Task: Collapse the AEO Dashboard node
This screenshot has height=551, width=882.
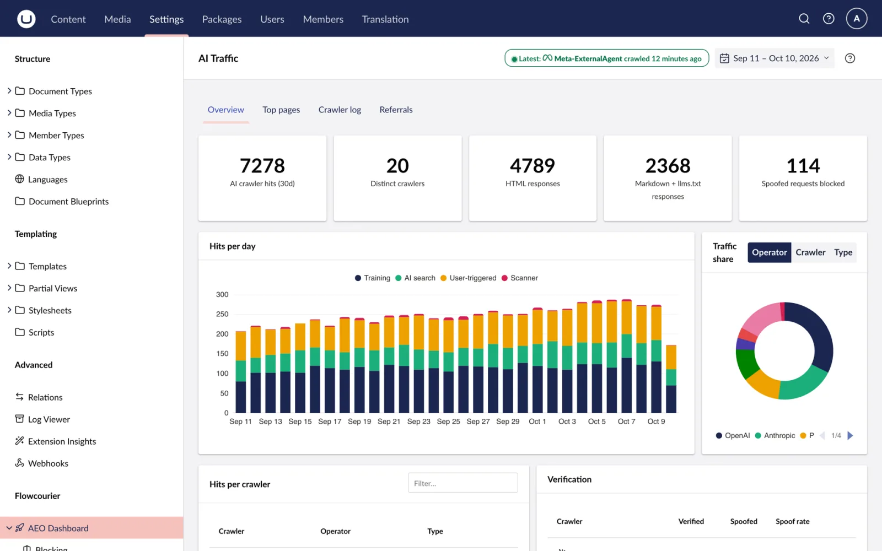Action: click(9, 528)
